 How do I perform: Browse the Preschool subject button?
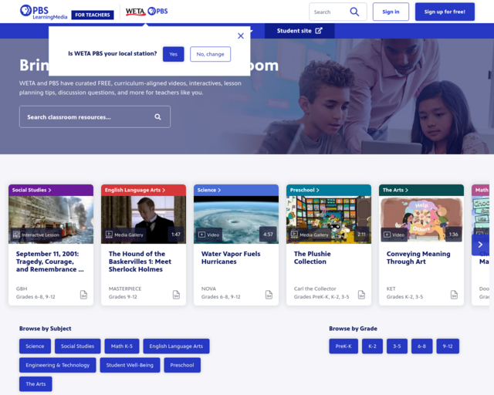coord(182,365)
